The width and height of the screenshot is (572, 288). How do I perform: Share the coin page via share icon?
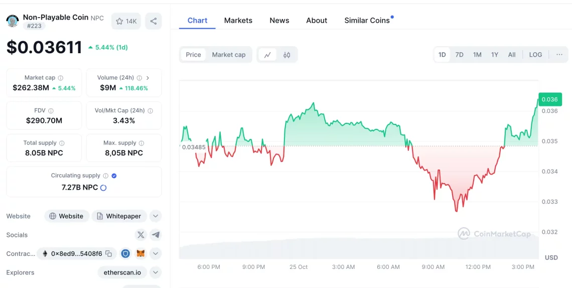click(x=154, y=21)
